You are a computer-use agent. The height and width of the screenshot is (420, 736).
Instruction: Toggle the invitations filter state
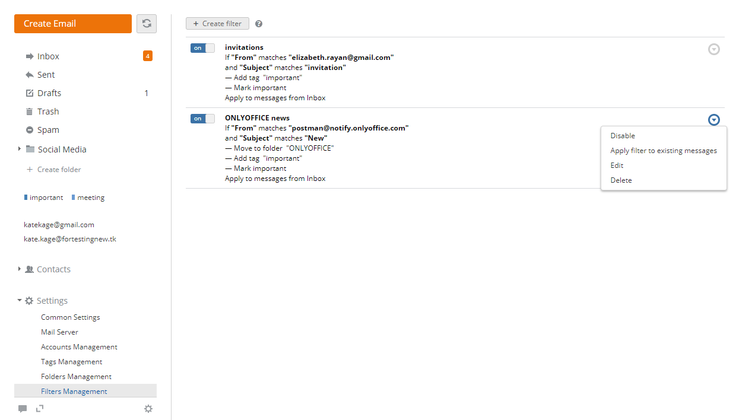click(x=202, y=47)
